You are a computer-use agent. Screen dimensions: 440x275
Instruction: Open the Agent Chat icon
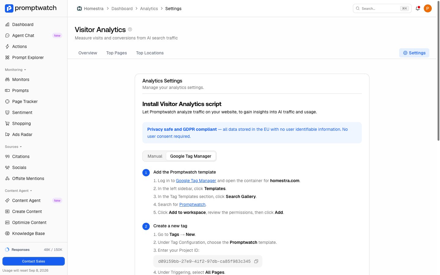tap(7, 35)
